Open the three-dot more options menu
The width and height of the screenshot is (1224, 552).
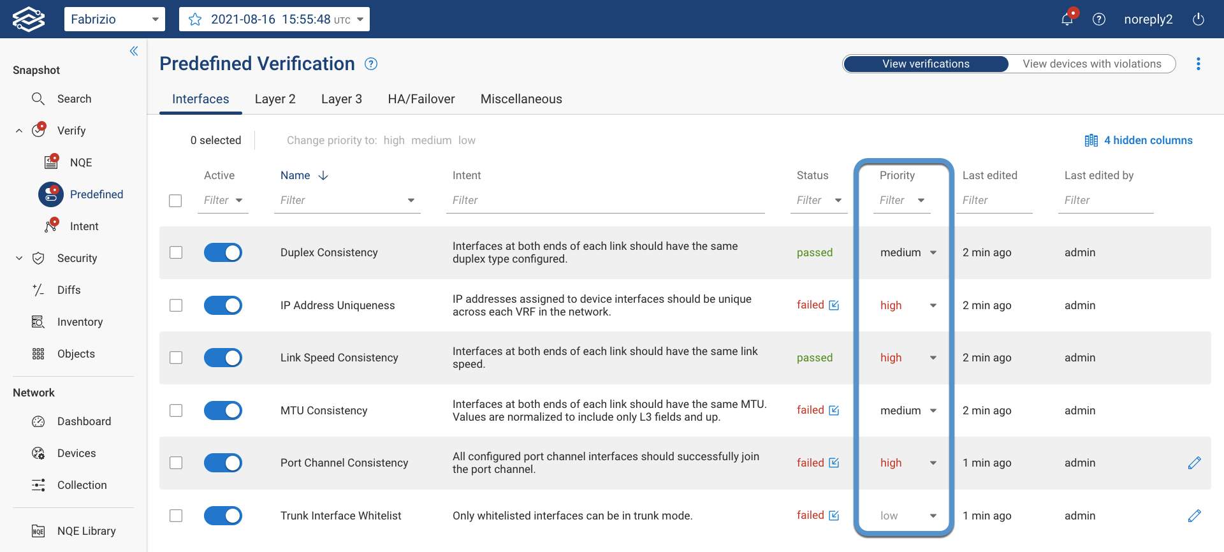pyautogui.click(x=1198, y=64)
